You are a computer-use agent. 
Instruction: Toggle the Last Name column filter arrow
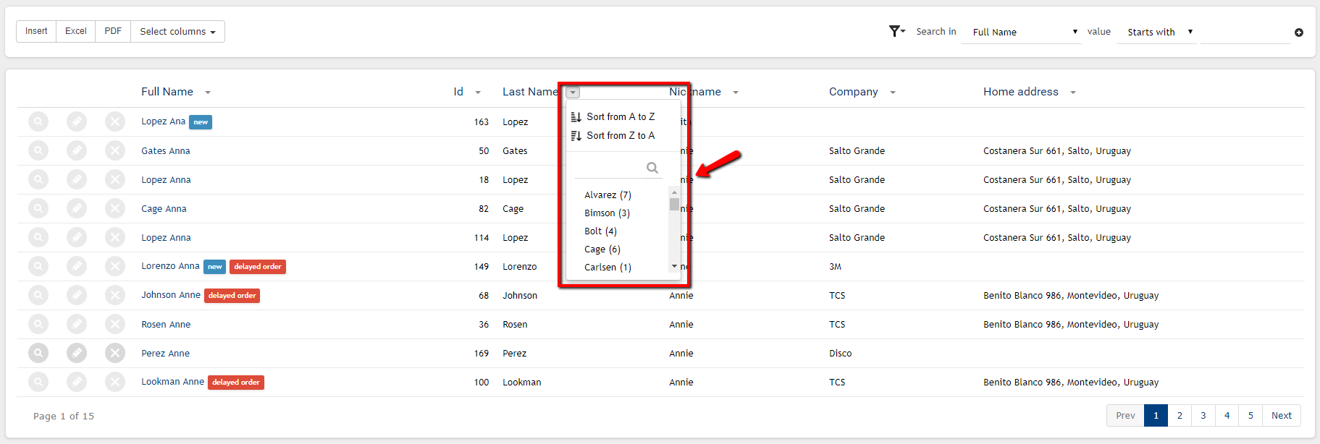click(x=573, y=93)
